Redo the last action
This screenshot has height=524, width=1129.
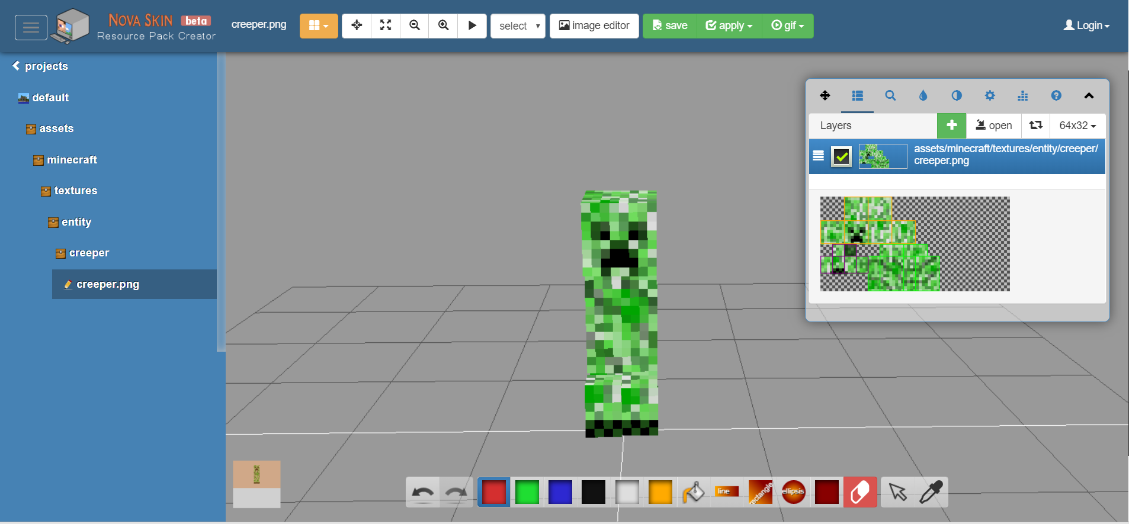[456, 492]
